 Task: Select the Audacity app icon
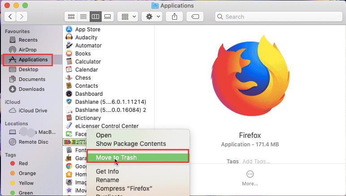pos(69,38)
